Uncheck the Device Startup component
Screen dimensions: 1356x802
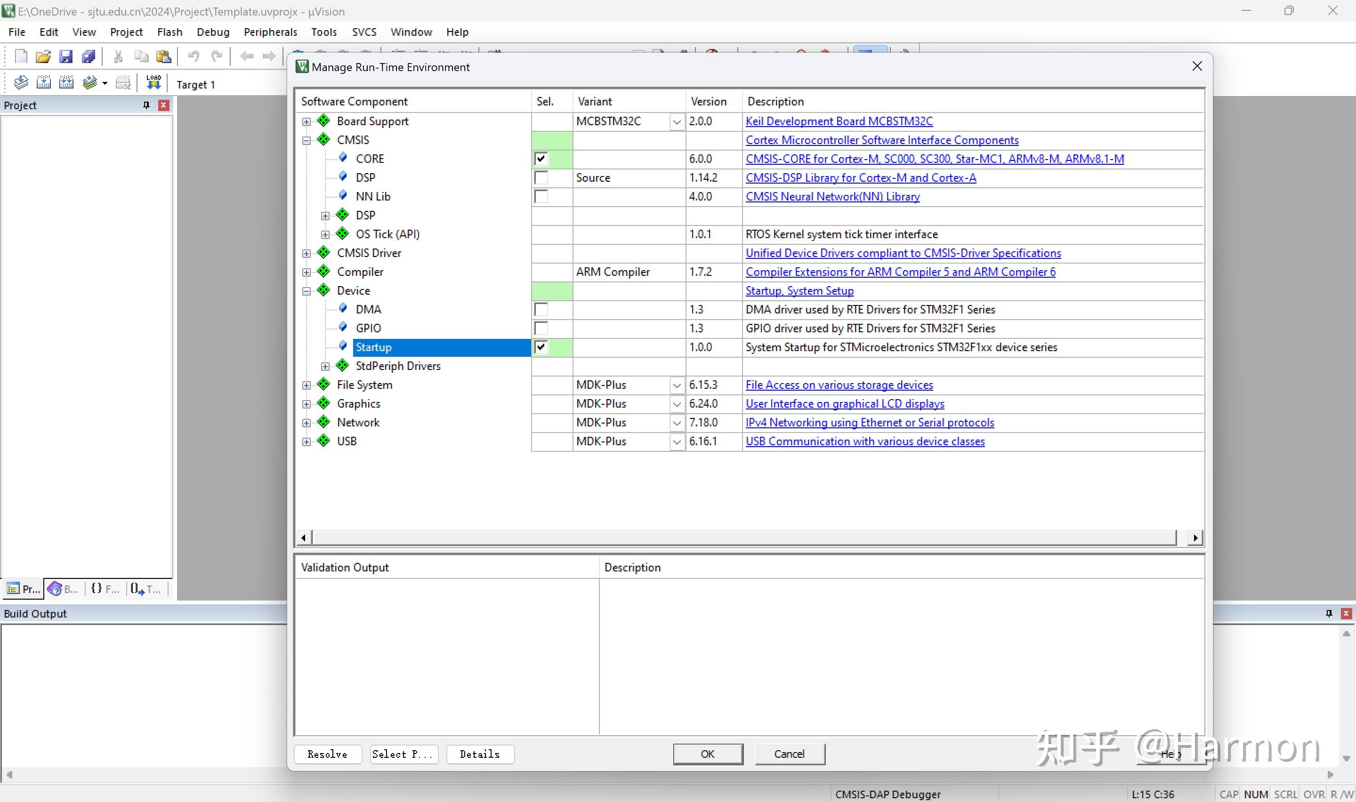click(x=541, y=347)
